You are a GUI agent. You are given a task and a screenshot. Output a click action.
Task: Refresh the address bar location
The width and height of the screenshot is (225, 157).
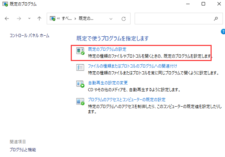click(124, 19)
